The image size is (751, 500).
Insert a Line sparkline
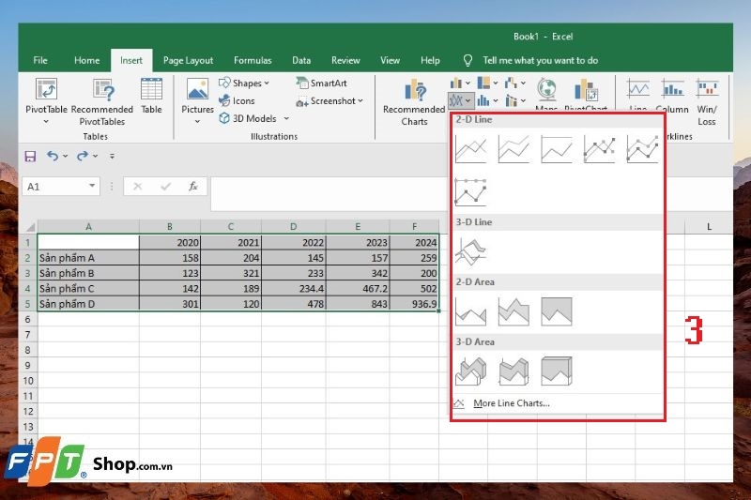click(x=638, y=96)
